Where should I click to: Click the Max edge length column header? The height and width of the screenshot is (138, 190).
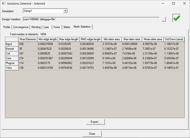click(69, 39)
